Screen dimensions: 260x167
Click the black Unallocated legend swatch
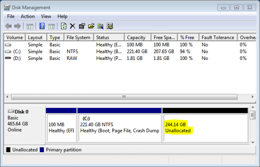pyautogui.click(x=8, y=150)
